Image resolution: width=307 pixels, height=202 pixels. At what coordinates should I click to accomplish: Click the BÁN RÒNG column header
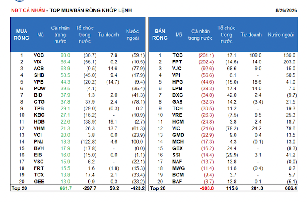pos(160,35)
